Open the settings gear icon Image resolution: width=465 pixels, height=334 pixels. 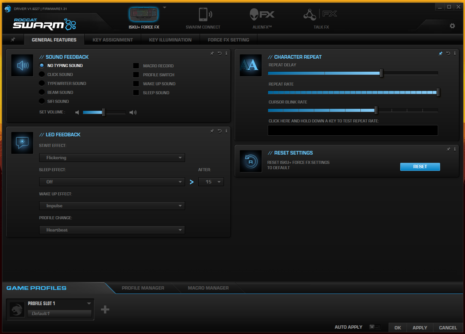[452, 26]
